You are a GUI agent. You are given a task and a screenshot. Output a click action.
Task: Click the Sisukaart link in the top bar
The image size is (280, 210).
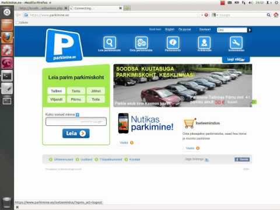point(205,29)
